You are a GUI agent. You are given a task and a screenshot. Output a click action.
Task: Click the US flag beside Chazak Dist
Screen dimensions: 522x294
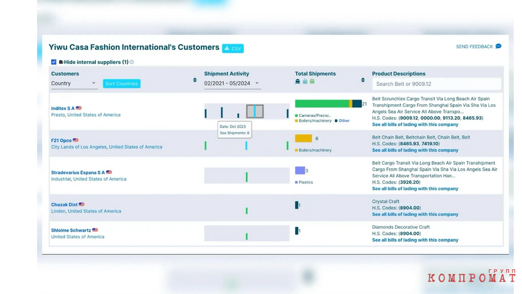click(x=82, y=204)
